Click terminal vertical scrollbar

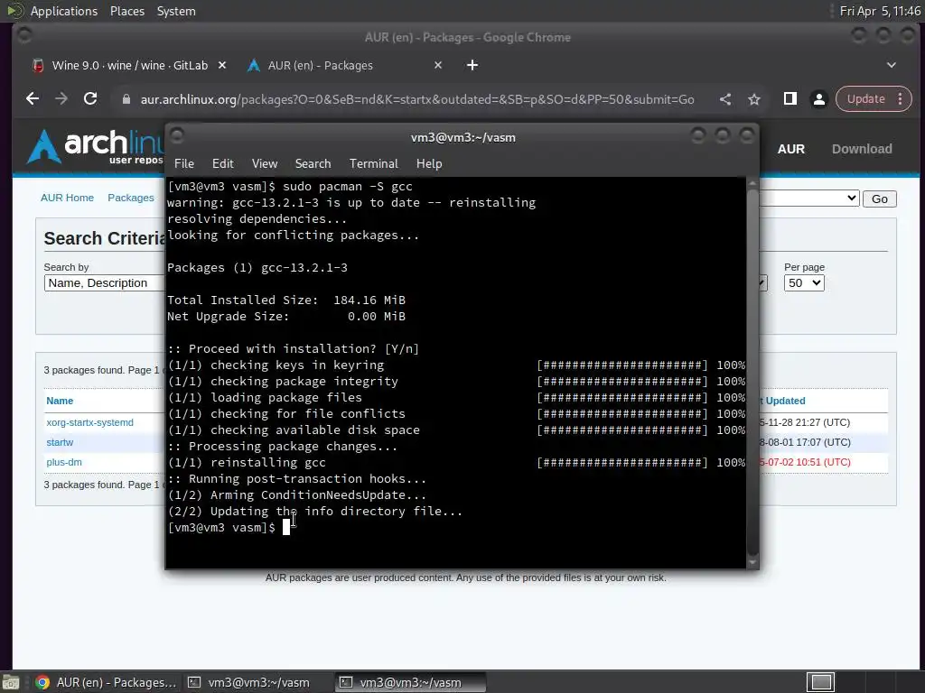point(752,371)
